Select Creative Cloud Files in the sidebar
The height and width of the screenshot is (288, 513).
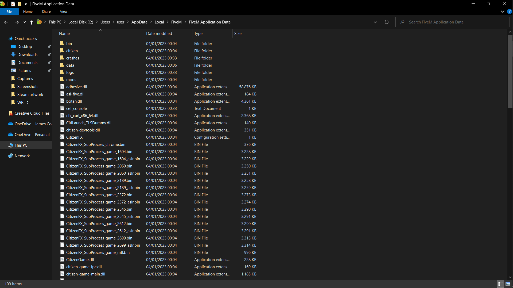[32, 113]
